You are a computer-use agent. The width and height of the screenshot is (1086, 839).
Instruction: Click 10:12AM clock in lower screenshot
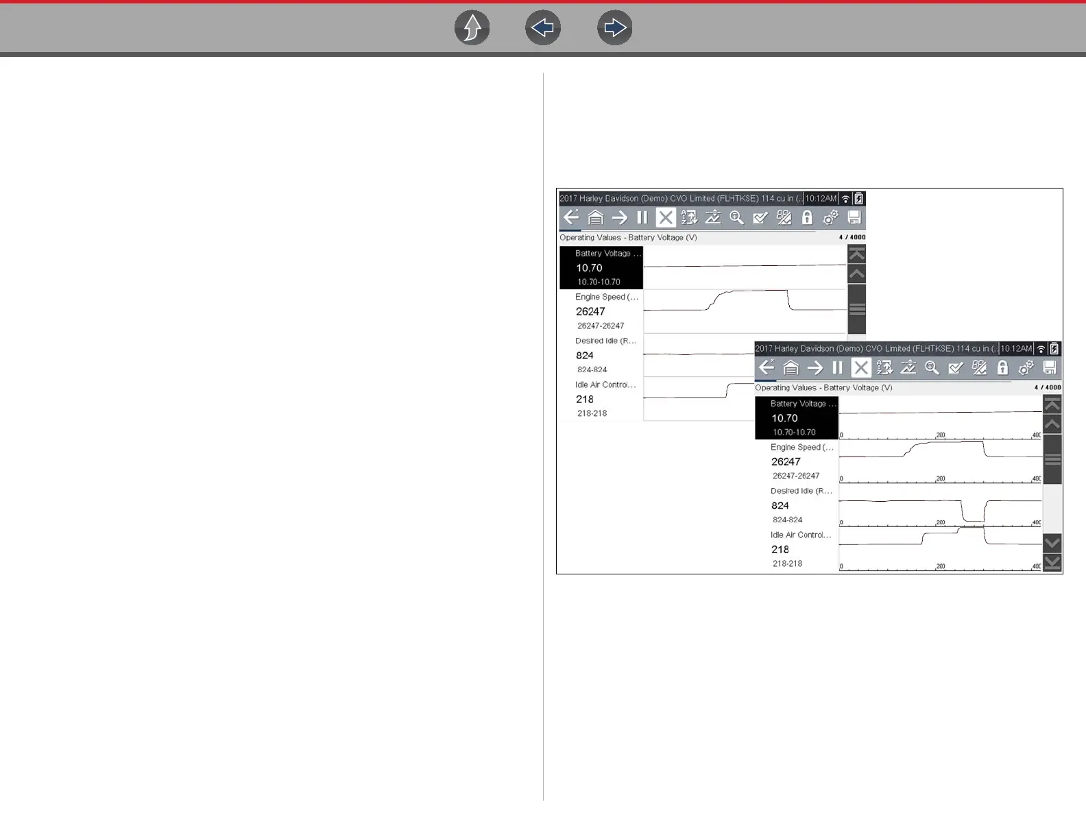pos(1016,349)
